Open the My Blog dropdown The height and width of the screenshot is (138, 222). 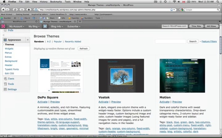click(x=34, y=26)
